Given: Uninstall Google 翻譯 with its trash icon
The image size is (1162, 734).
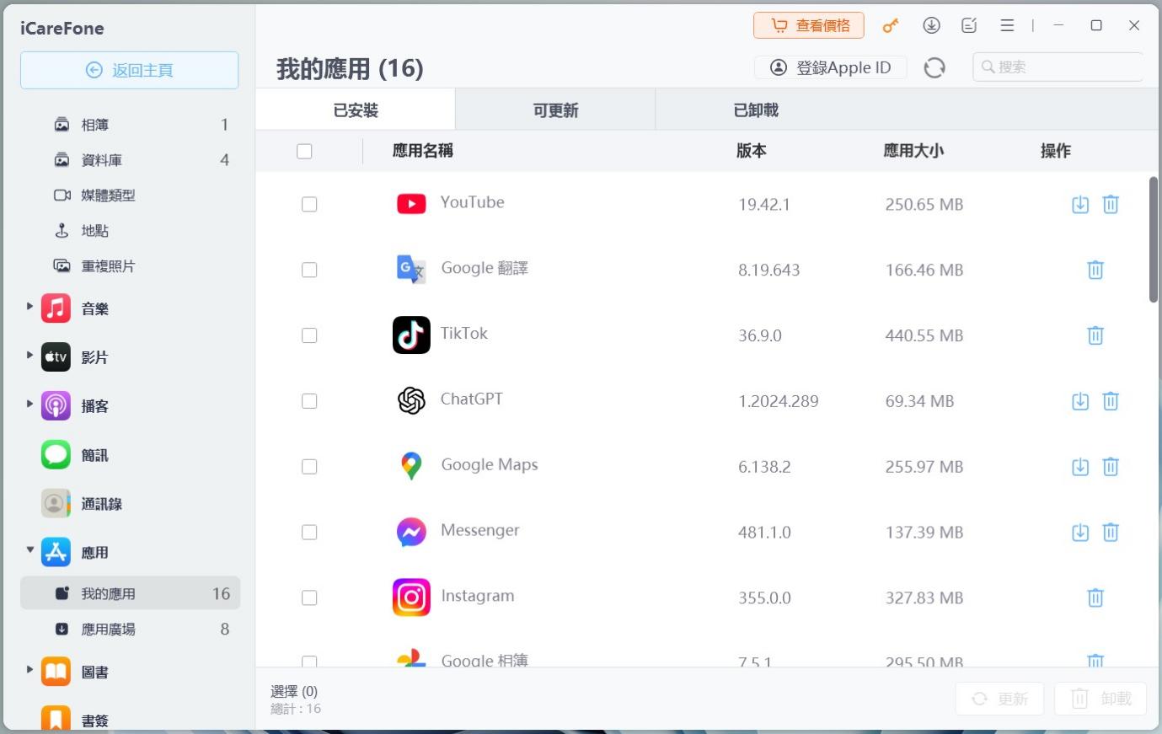Looking at the screenshot, I should point(1095,270).
